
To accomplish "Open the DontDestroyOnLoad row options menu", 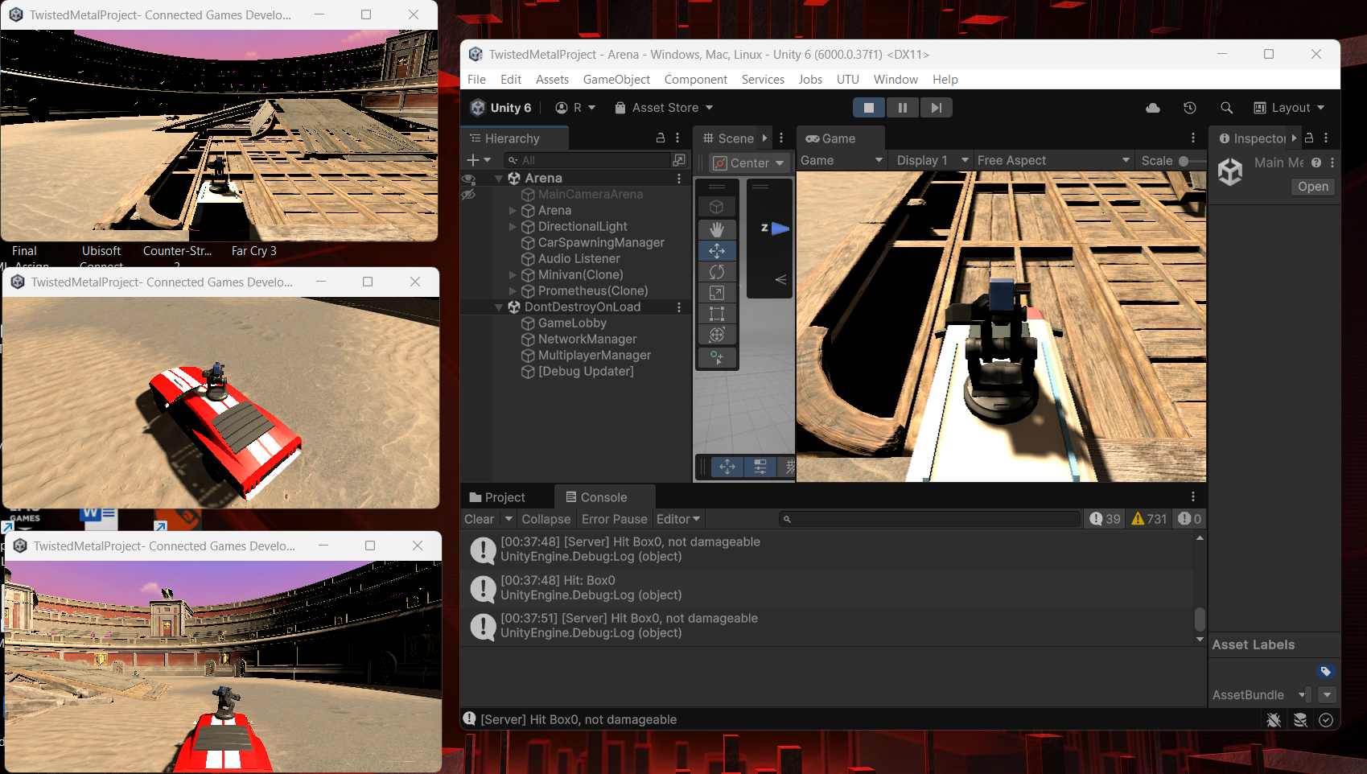I will (679, 307).
